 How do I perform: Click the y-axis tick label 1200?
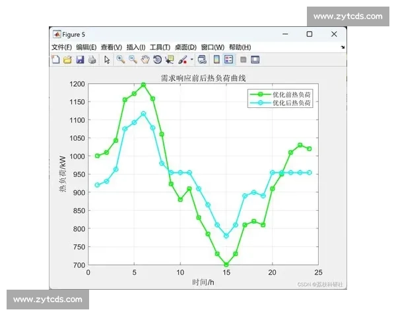click(x=77, y=84)
